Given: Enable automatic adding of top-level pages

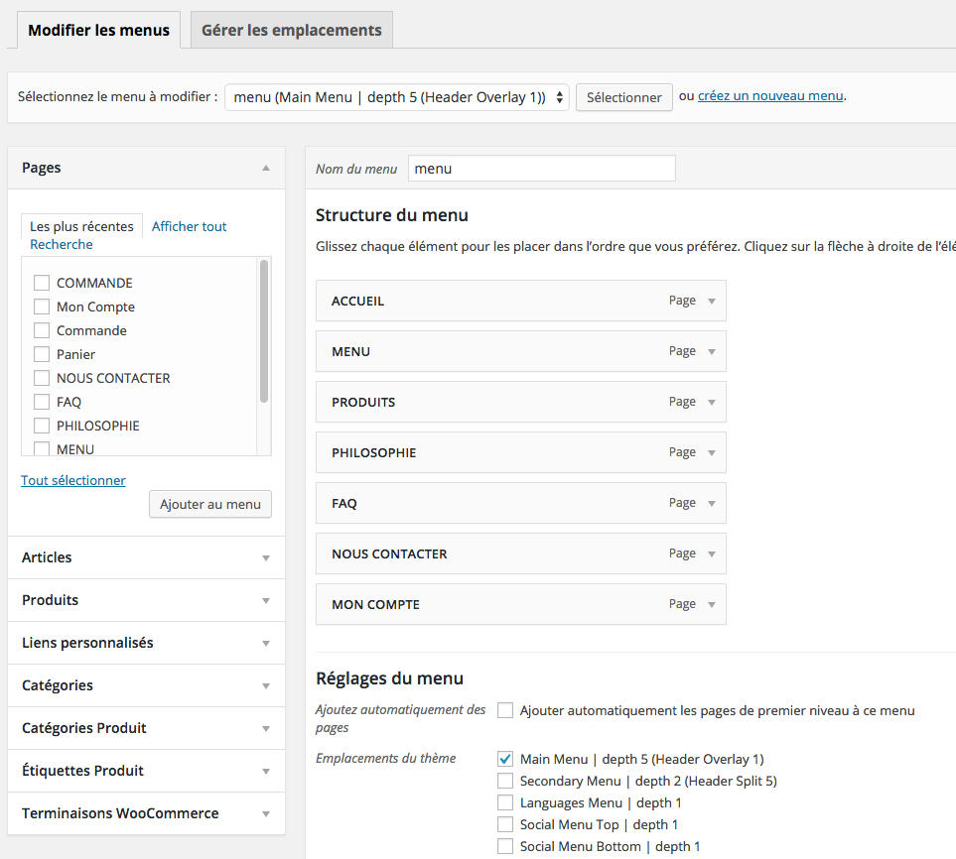Looking at the screenshot, I should pos(505,710).
